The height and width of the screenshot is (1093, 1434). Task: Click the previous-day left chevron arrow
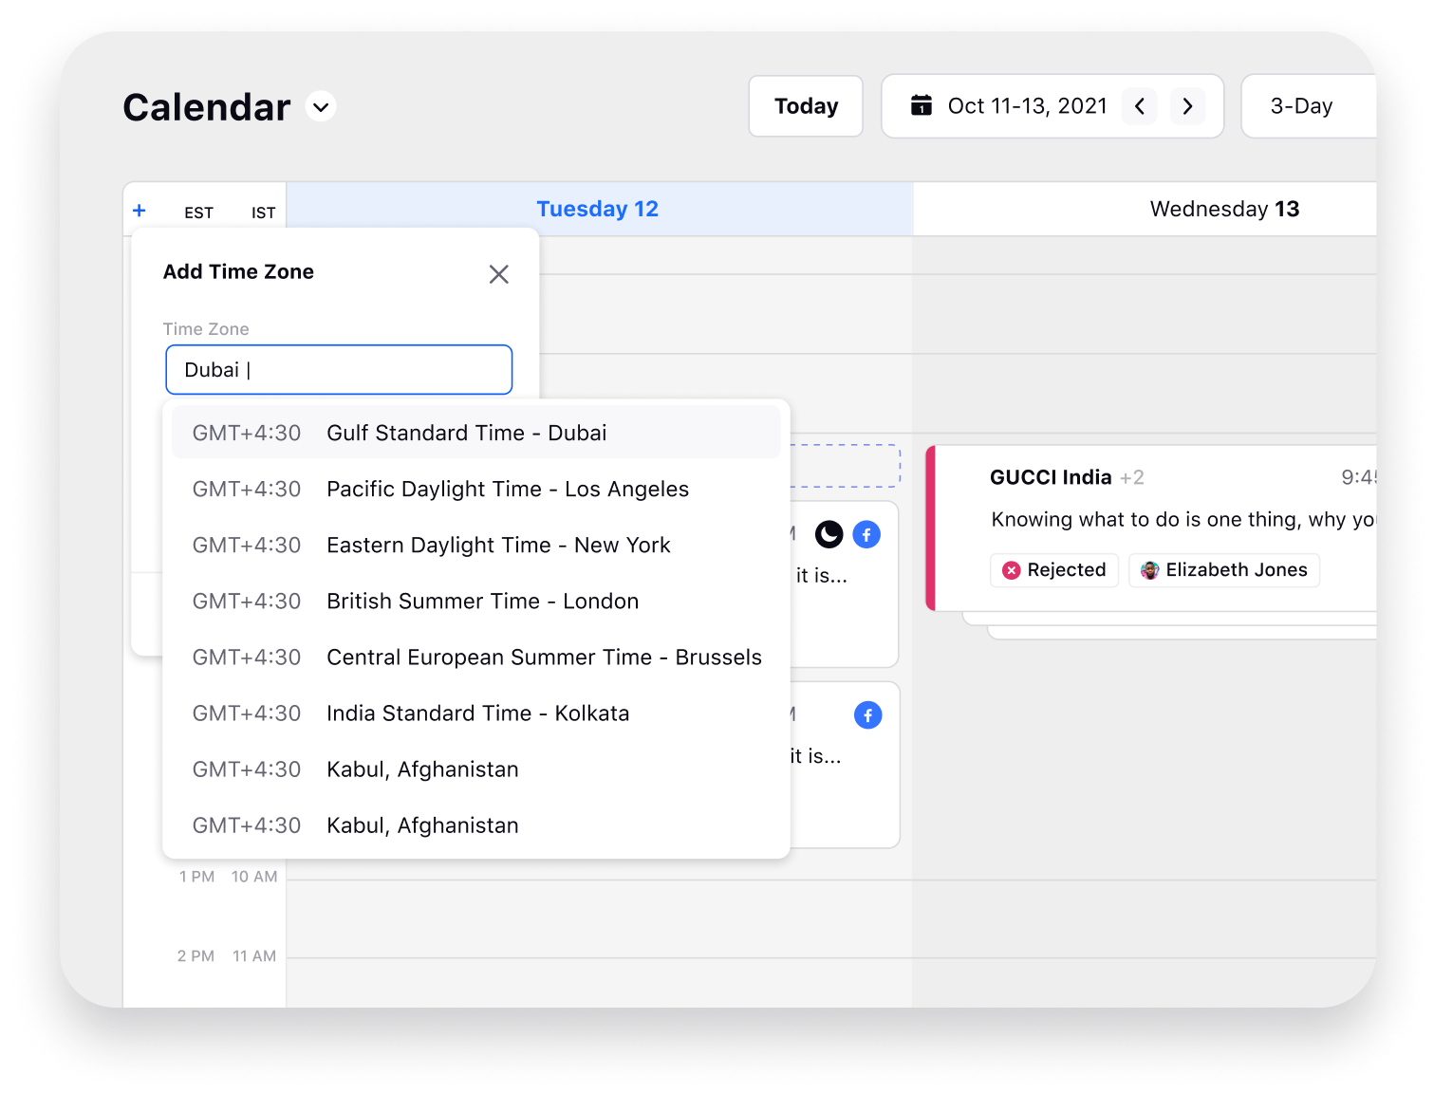coord(1140,106)
